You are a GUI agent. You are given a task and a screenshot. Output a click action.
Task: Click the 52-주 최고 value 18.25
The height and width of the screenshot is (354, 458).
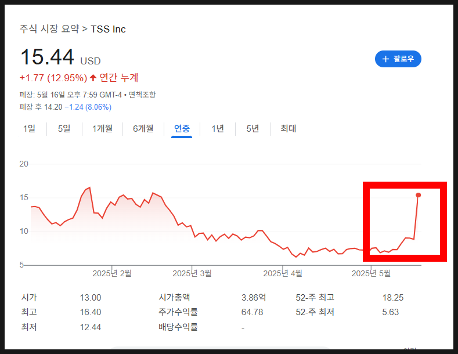coord(393,298)
